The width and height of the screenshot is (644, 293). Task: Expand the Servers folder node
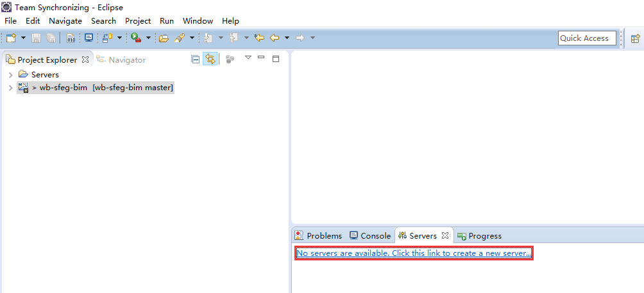pyautogui.click(x=11, y=75)
